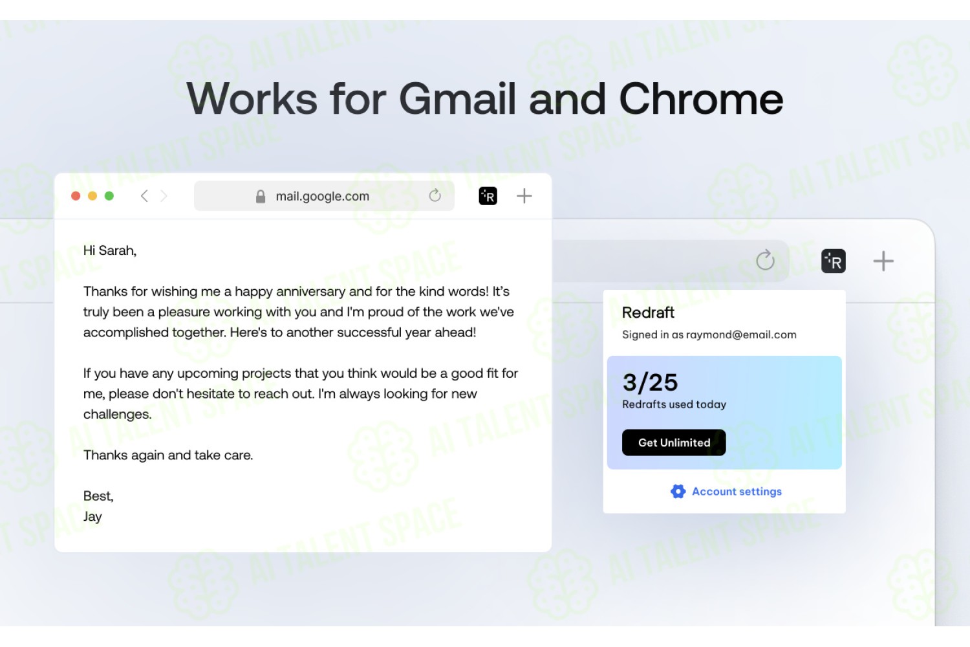Click the red close window dot
The height and width of the screenshot is (647, 970).
point(76,195)
